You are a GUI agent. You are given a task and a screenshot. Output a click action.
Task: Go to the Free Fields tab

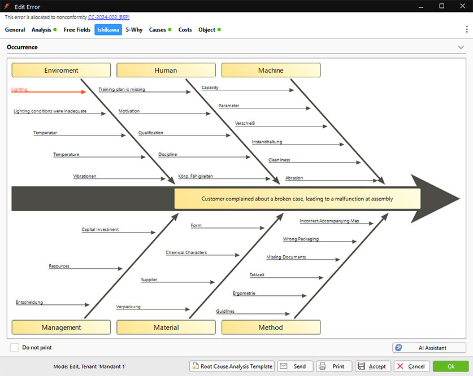click(x=77, y=30)
